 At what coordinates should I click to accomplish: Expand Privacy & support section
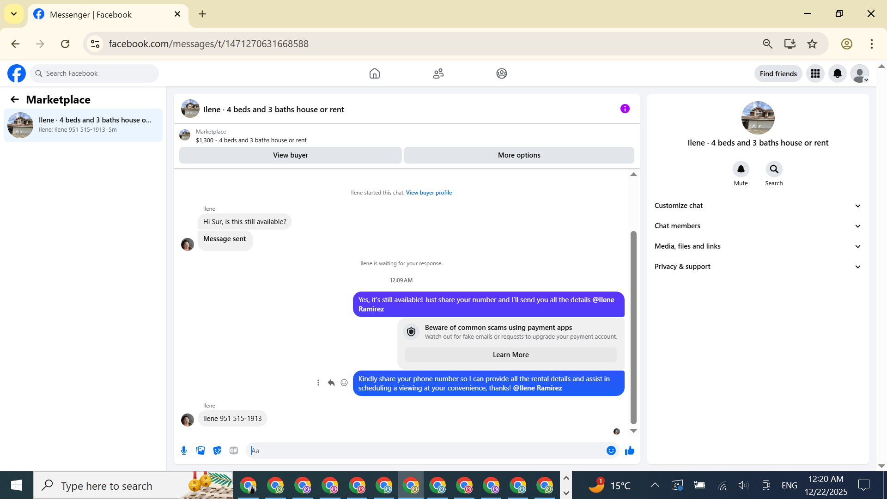point(758,267)
